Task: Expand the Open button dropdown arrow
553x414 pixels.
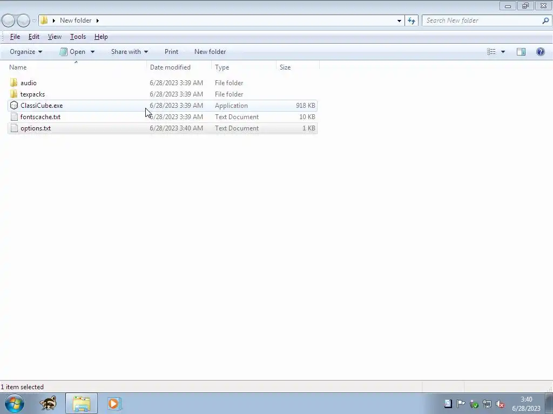Action: tap(92, 52)
